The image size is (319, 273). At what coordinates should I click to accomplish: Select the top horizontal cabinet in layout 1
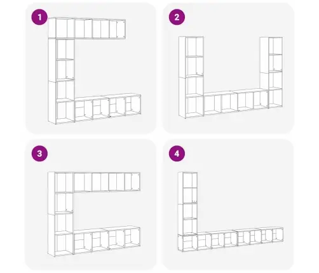click(87, 29)
